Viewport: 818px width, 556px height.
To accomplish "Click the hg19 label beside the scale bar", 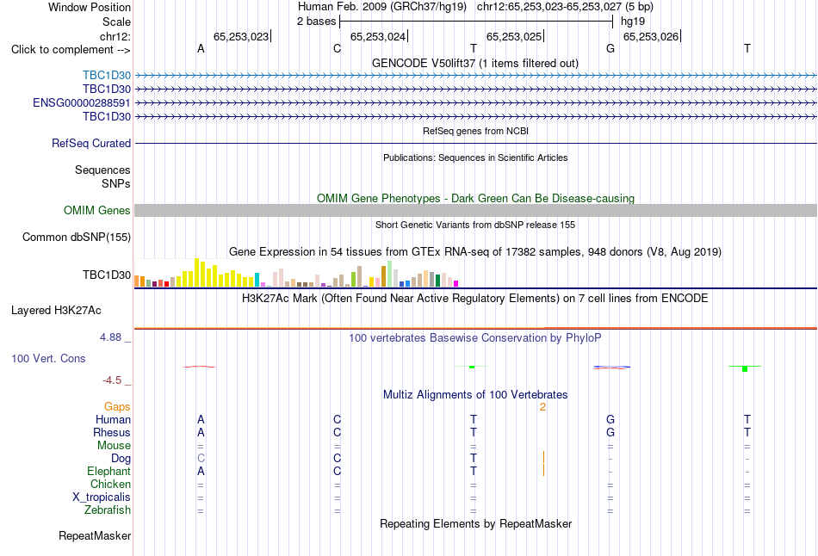I will (x=633, y=22).
